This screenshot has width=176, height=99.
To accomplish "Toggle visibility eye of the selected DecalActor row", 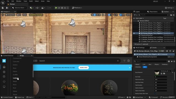I will (x=134, y=33).
